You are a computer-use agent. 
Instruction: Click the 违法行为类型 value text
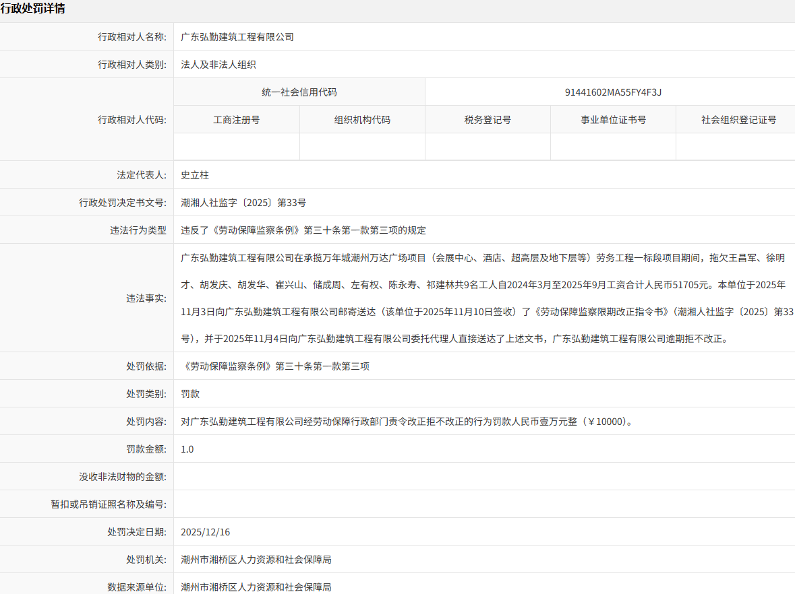click(303, 230)
